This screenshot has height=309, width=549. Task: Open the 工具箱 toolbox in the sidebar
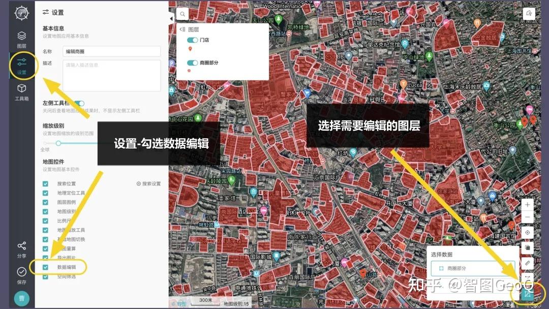(x=21, y=91)
